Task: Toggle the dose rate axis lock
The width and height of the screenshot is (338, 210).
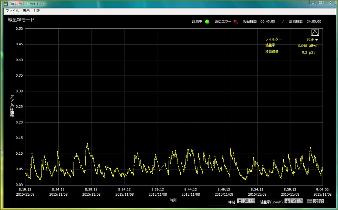Action: point(287,201)
